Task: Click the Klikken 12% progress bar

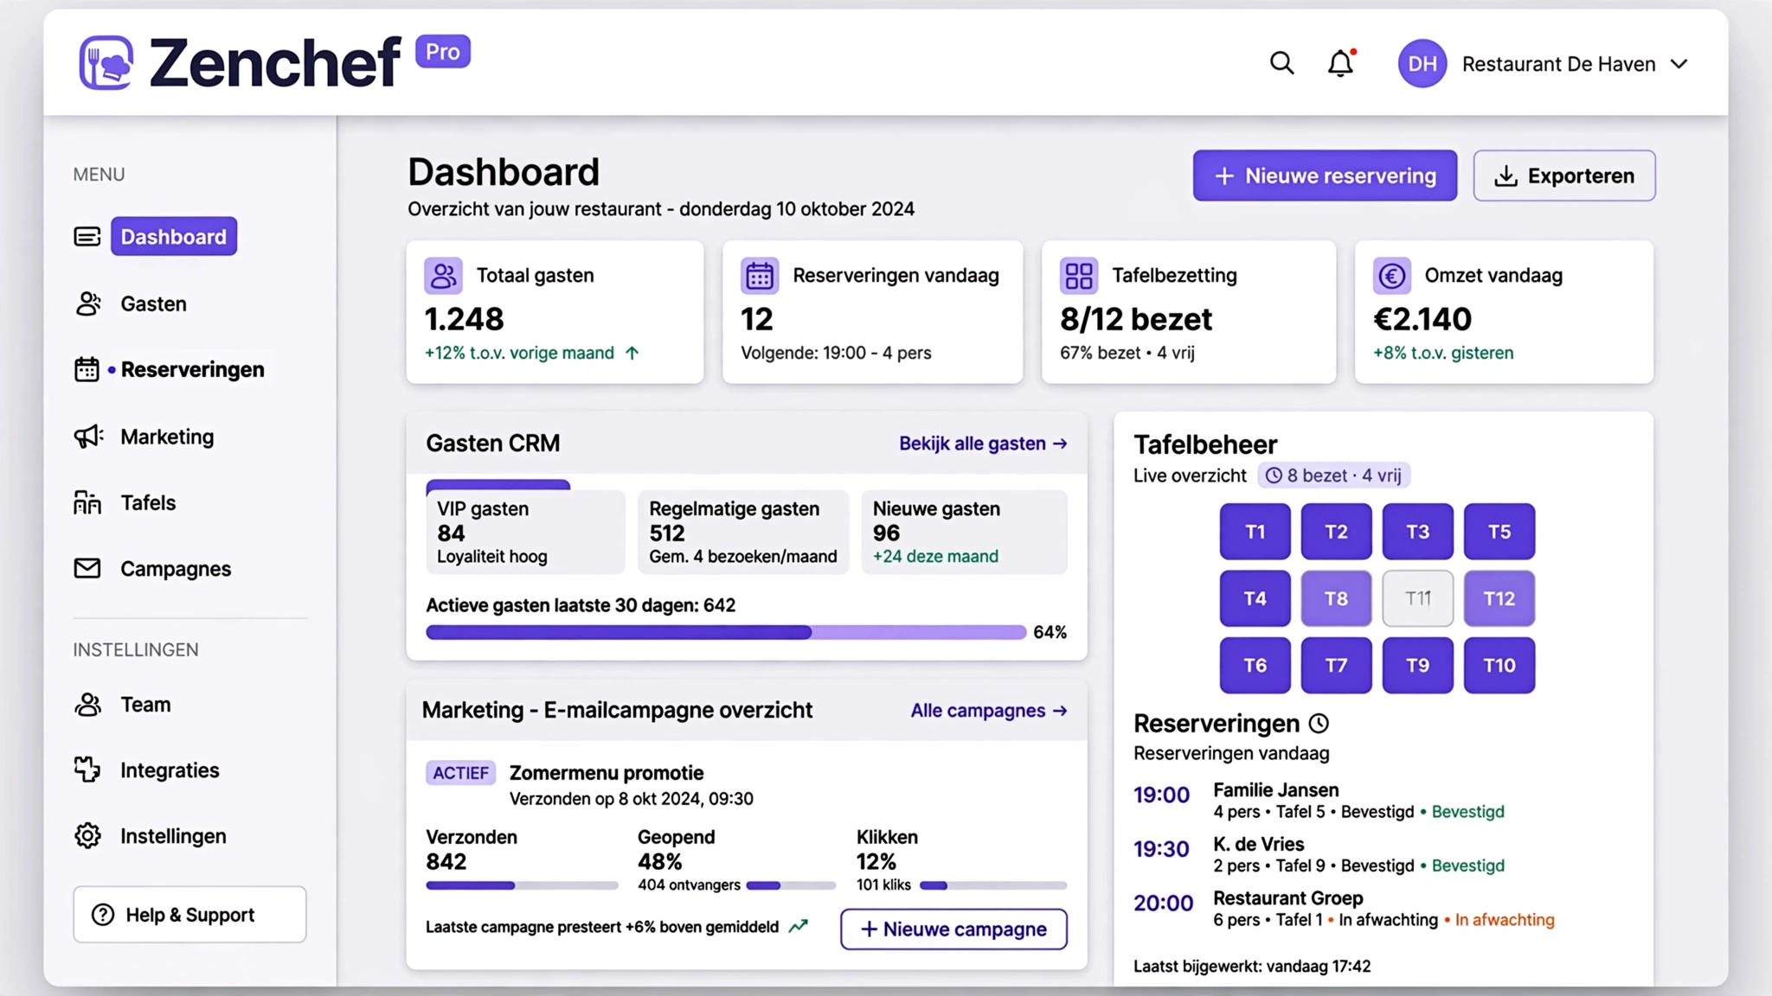Action: tap(993, 885)
